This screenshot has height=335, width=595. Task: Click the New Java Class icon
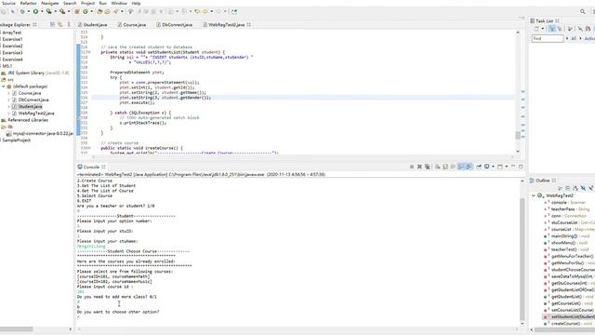click(x=86, y=11)
